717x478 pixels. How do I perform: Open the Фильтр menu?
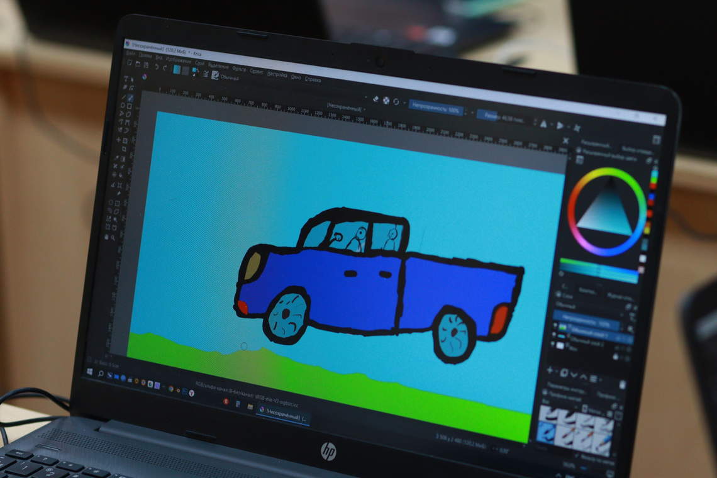[x=239, y=69]
